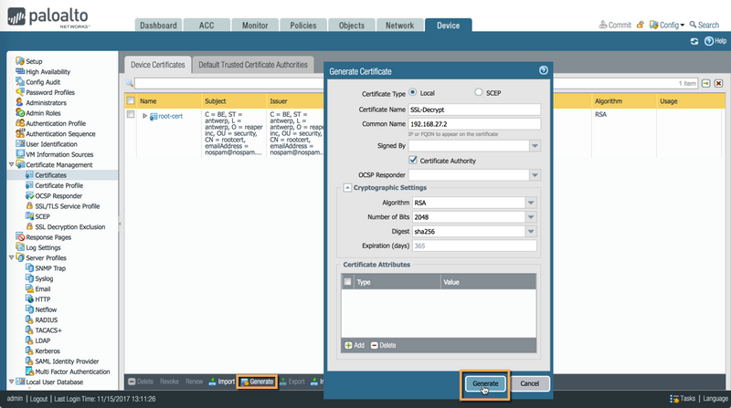Cancel the Generate Certificate dialog
The width and height of the screenshot is (731, 408).
529,383
